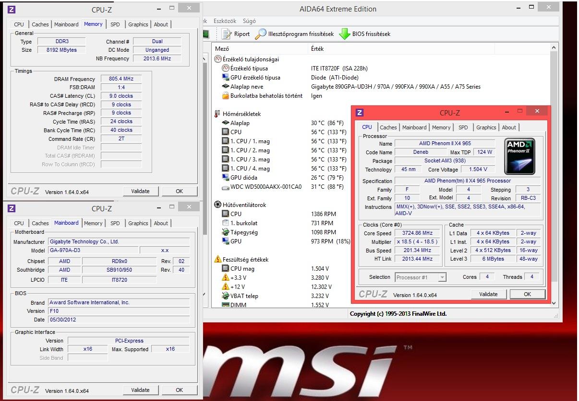Click 1. CPU / 1. mag core icon
Viewport: 579px width, 401px height.
pos(226,141)
